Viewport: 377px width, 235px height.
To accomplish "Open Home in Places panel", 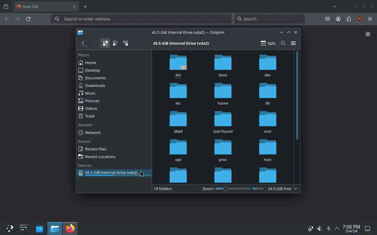I will point(114,63).
